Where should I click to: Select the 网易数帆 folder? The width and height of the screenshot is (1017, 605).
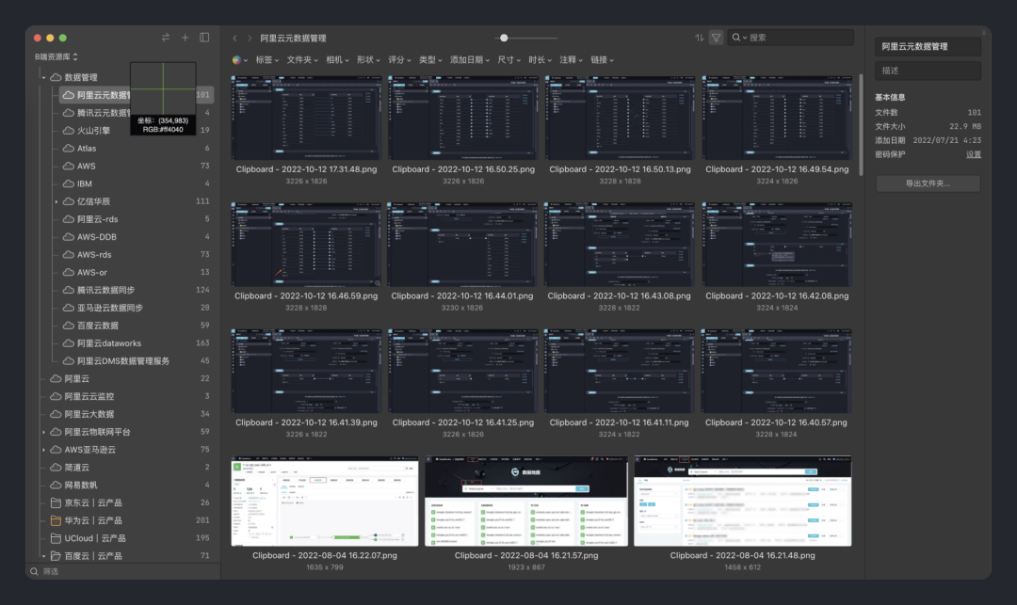pyautogui.click(x=128, y=486)
